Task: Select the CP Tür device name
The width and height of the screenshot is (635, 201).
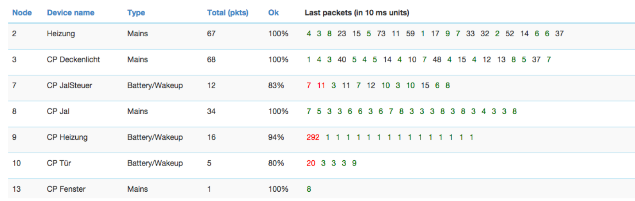Action: [59, 163]
